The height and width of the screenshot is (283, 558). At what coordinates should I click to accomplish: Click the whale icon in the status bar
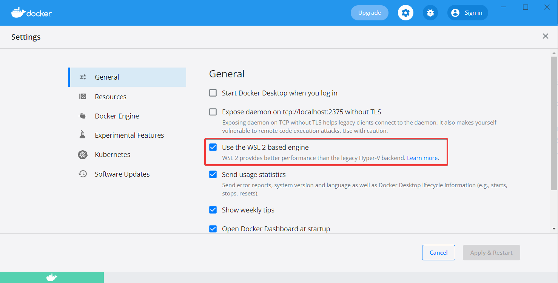coord(52,277)
